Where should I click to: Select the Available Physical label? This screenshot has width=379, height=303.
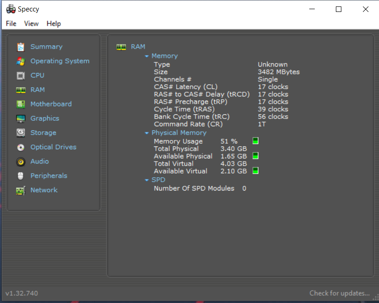tap(183, 156)
